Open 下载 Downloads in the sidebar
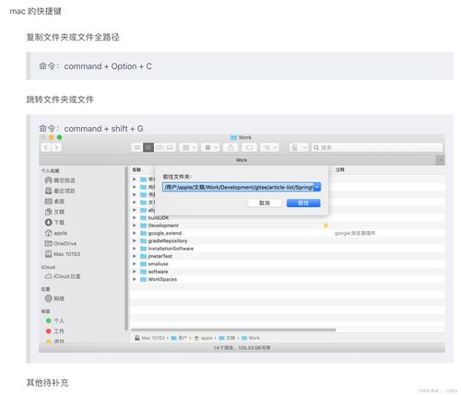461x395 pixels. (x=54, y=222)
